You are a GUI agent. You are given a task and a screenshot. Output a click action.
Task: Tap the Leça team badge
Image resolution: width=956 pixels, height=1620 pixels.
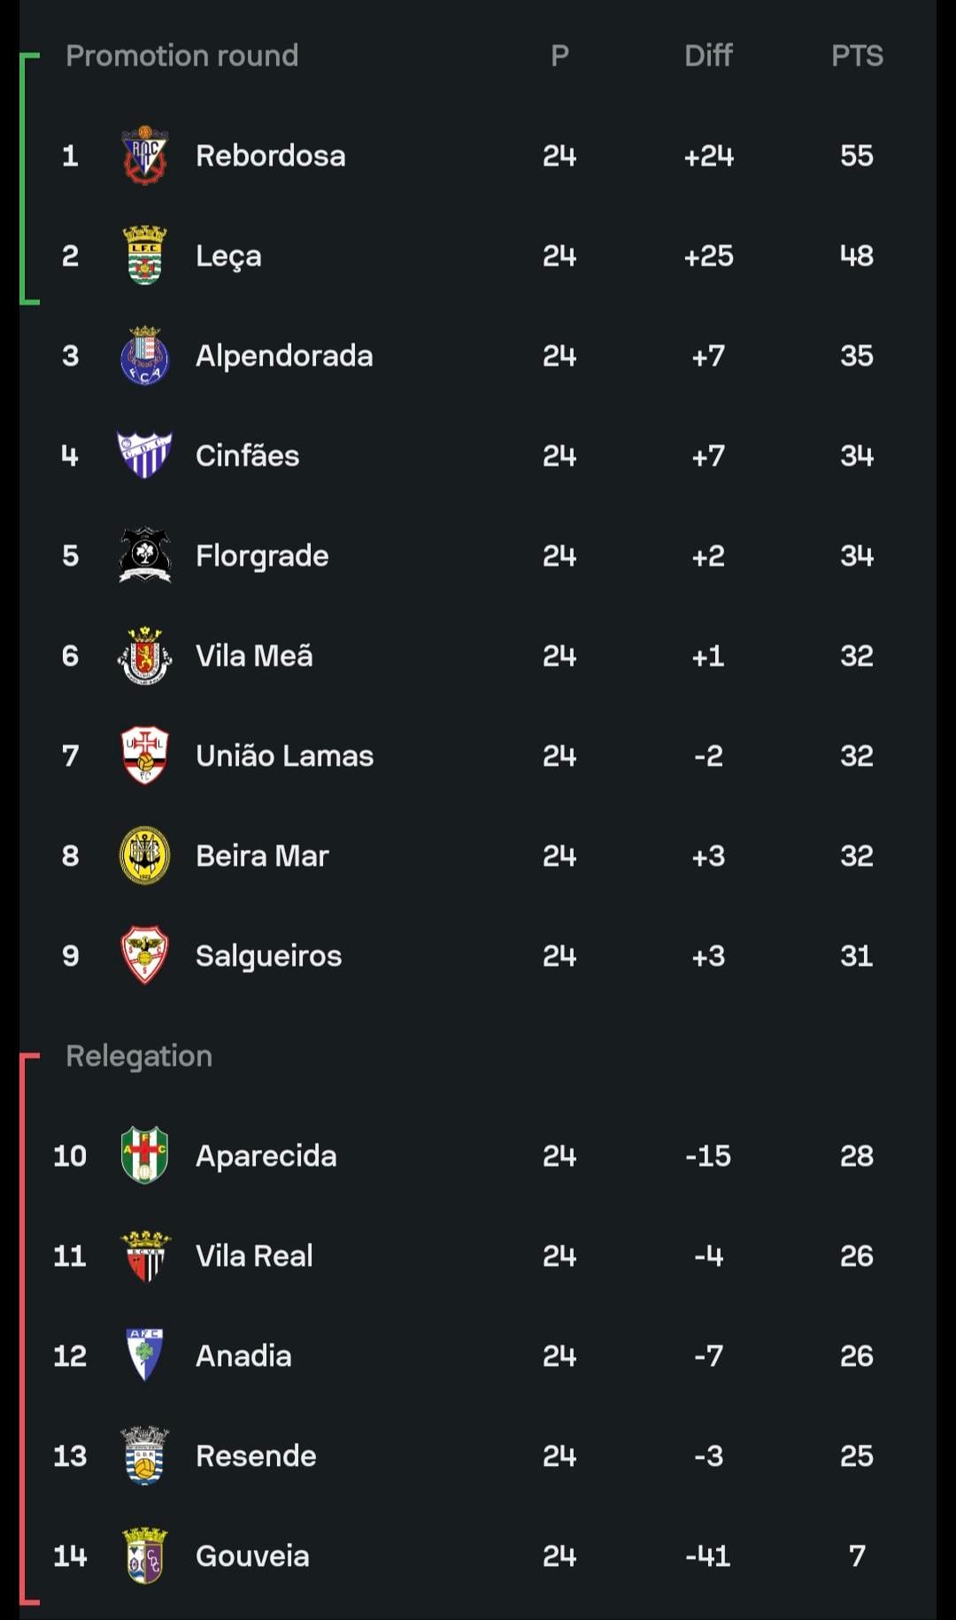click(144, 256)
